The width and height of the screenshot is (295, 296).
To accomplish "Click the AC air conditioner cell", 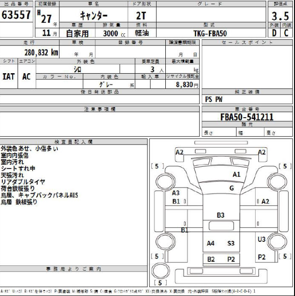I will click(x=26, y=77).
